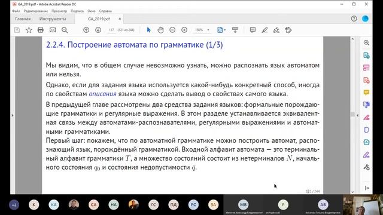The width and height of the screenshot is (383, 215).
Task: Zoom out with minus button
Action: click(172, 30)
